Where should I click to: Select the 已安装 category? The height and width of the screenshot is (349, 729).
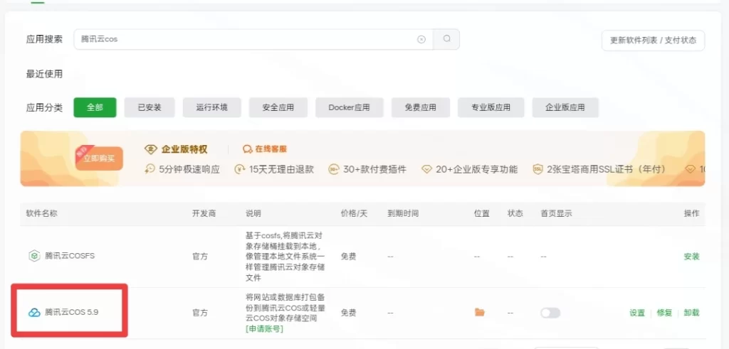pyautogui.click(x=150, y=107)
